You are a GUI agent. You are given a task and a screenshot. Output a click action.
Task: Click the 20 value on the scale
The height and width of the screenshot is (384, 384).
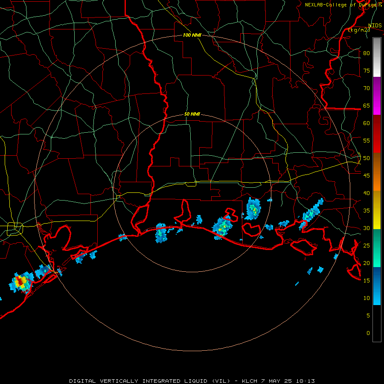tap(367, 263)
